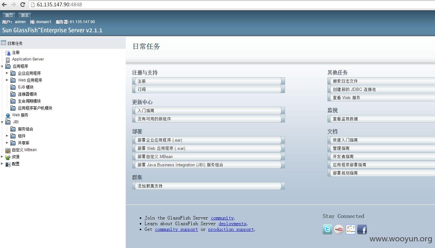Viewport: 435px width, 248px height.
Task: Click 查看监视数据 task
Action: (x=381, y=119)
